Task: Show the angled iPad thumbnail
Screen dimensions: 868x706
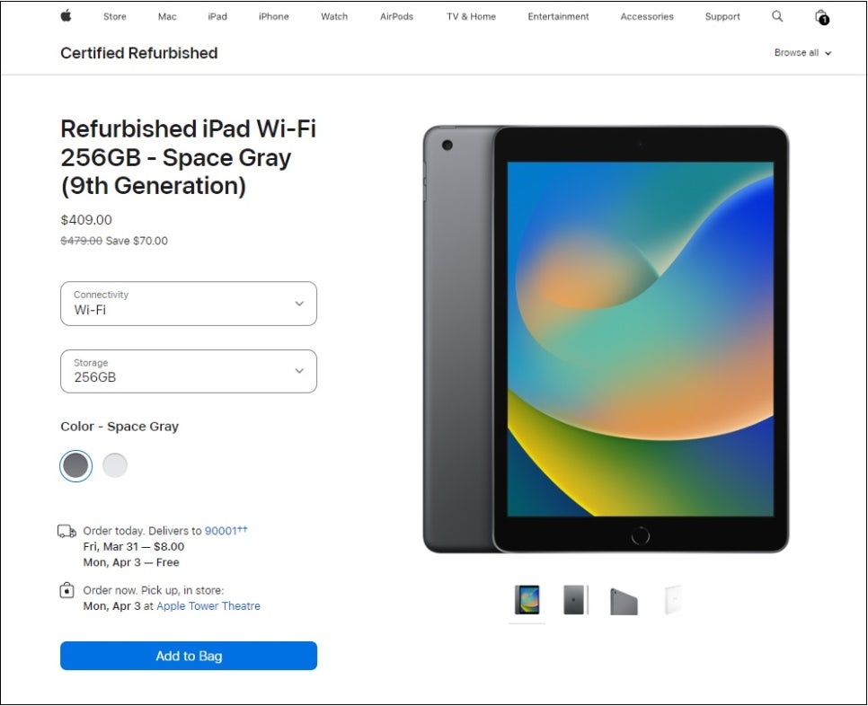Action: point(624,602)
